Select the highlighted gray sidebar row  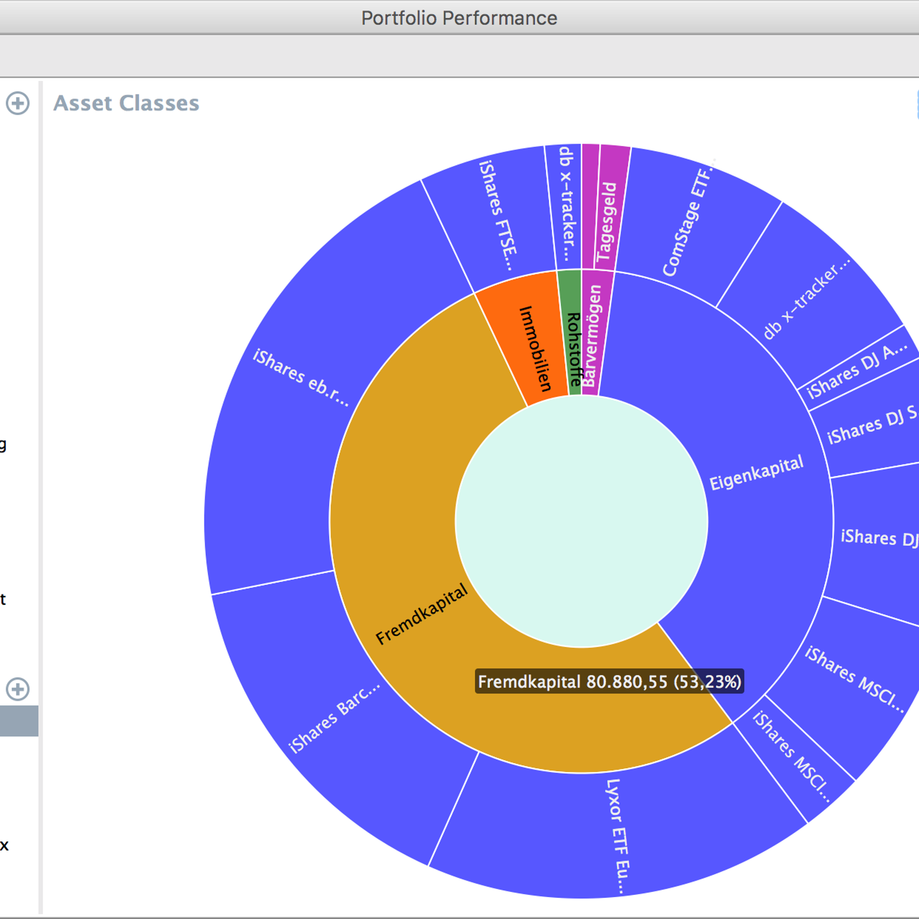pyautogui.click(x=19, y=721)
